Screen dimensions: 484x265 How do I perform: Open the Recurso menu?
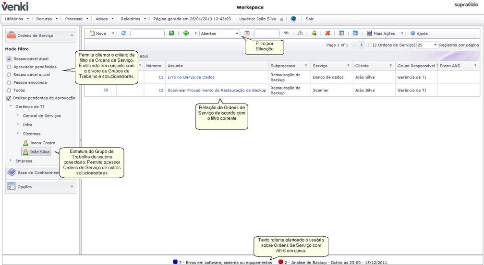(47, 19)
